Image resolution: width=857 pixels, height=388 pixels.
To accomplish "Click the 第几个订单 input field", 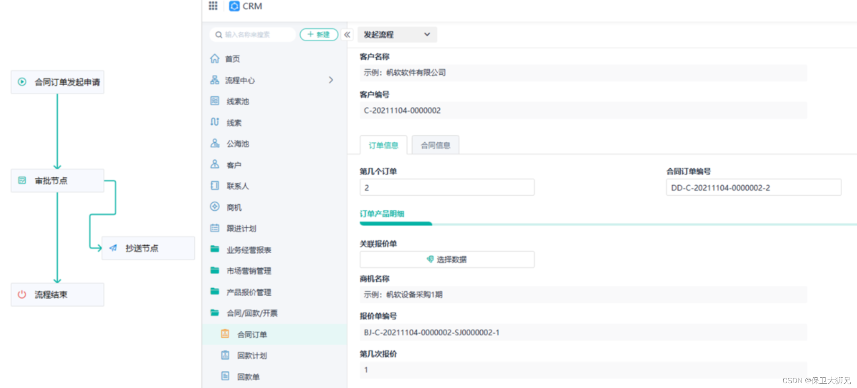I will tap(447, 187).
